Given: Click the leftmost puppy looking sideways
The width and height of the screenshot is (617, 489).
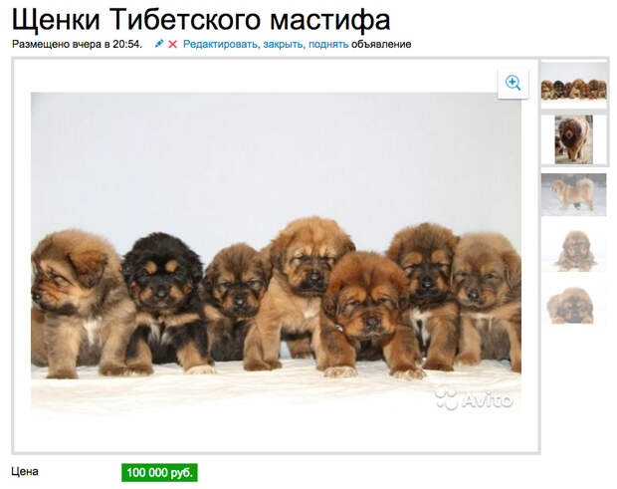Looking at the screenshot, I should 79,303.
